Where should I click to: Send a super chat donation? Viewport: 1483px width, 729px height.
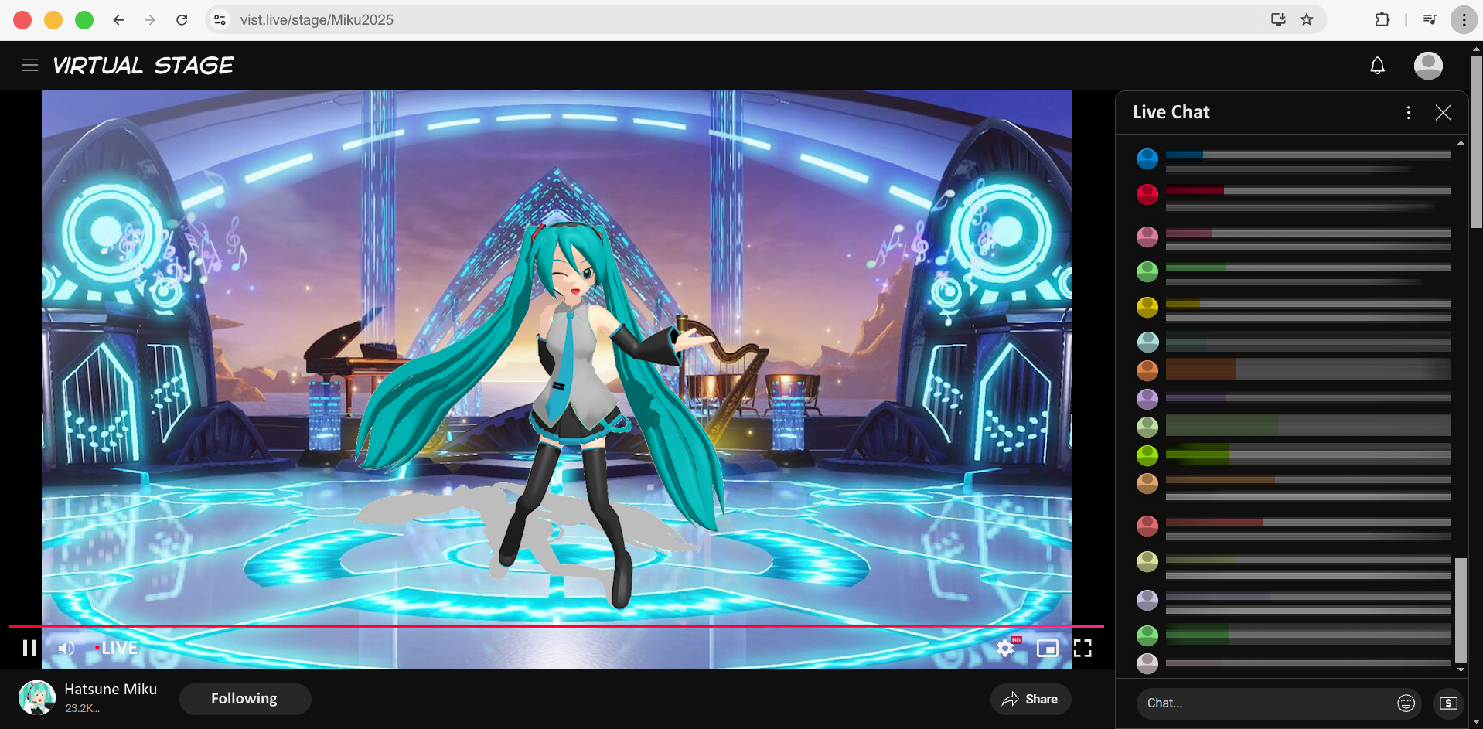(1448, 703)
